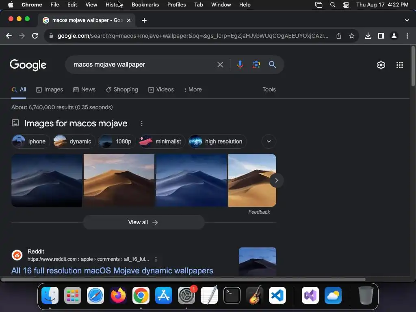This screenshot has width=416, height=312.
Task: Expand the More search categories
Action: click(x=193, y=90)
